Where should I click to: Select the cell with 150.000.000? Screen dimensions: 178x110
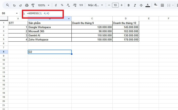92,40
